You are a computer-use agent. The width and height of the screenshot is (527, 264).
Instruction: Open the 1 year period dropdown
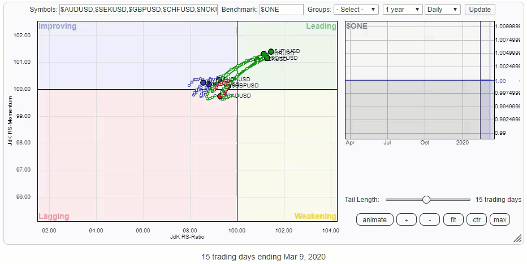pyautogui.click(x=403, y=10)
